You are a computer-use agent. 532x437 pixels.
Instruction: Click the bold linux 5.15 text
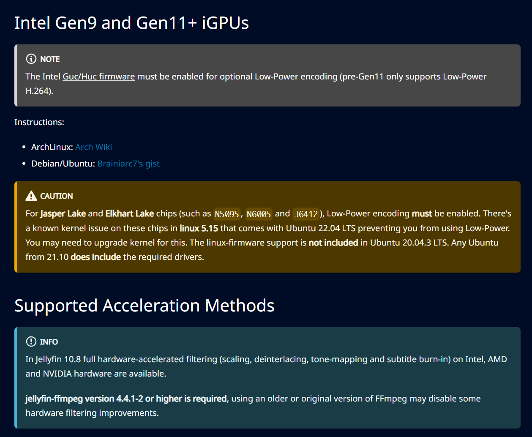click(x=199, y=228)
